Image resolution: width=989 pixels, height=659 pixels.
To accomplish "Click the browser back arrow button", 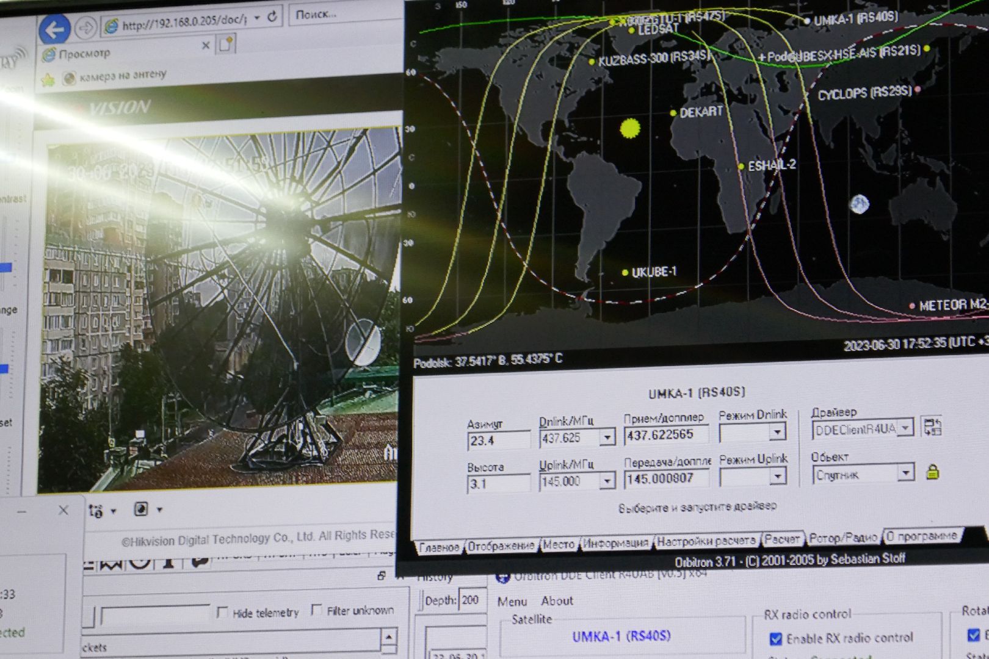I will (54, 29).
